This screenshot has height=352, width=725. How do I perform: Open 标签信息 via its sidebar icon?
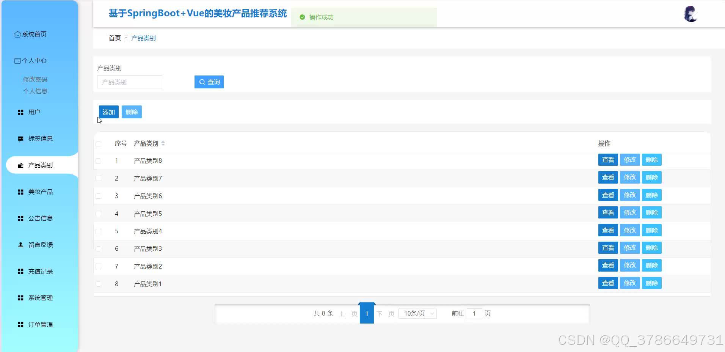(x=20, y=138)
